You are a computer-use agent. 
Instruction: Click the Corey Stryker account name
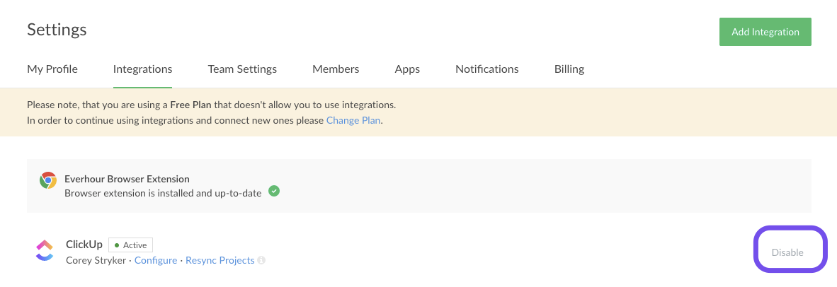[97, 260]
